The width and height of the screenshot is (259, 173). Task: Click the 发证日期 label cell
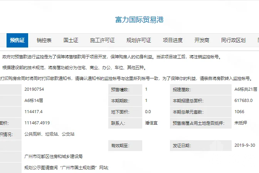click(x=201, y=146)
